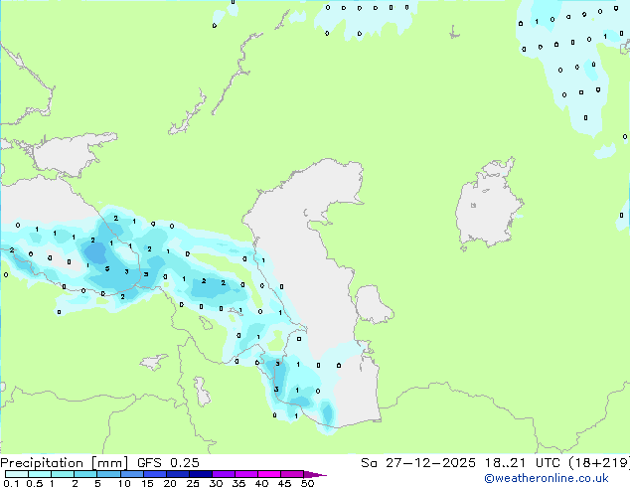Select the legend swatch between 35 and 40
630x487 pixels.
245,474
